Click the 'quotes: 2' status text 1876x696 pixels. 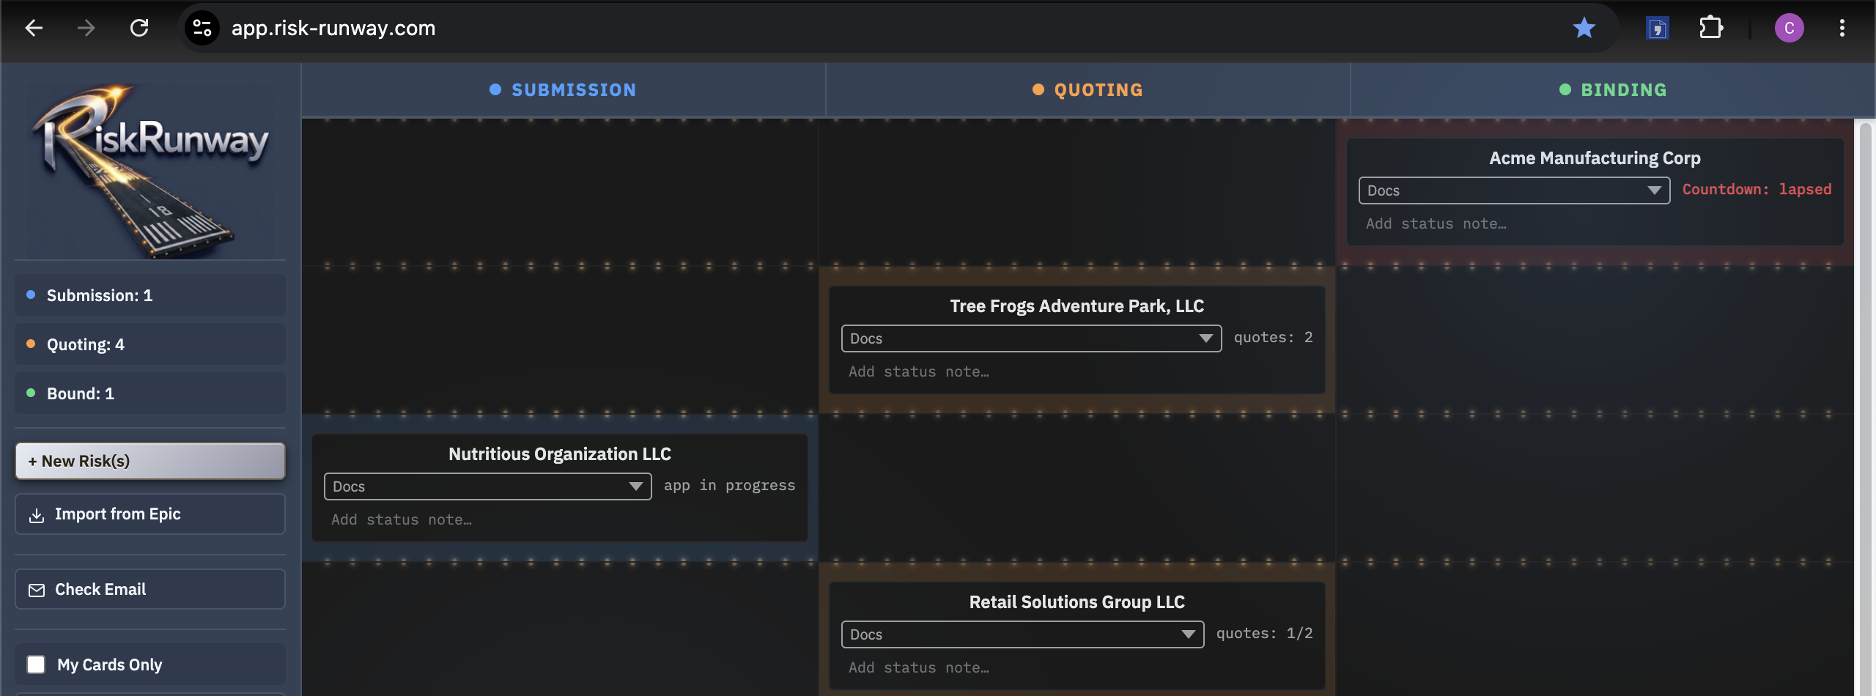[1273, 338]
